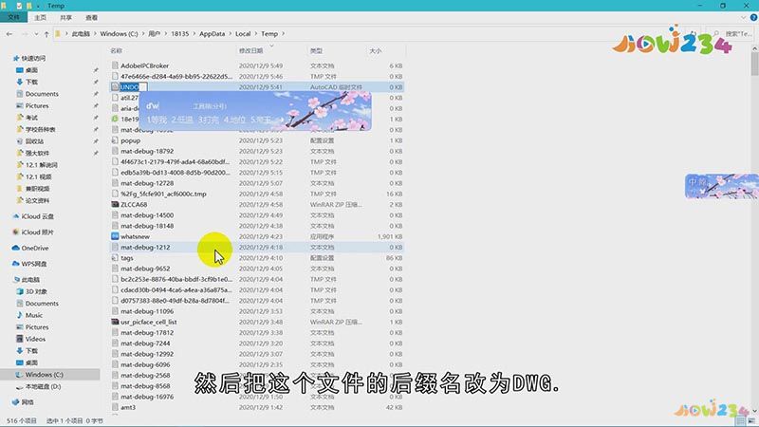Screen dimensions: 759x427
Task: Select Windows (C:) drive in the sidebar
Action: pos(44,375)
